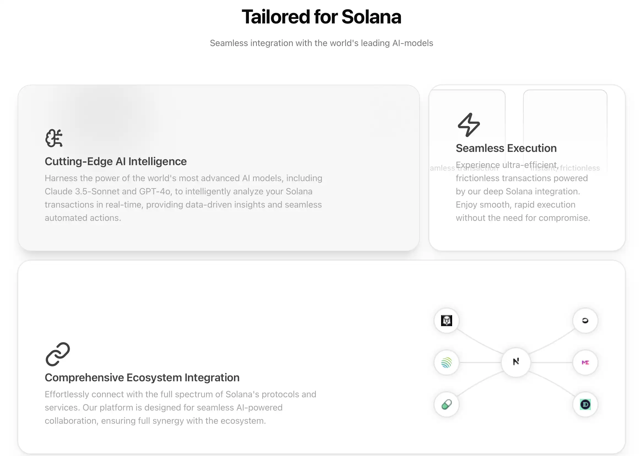Click the central N logo node
This screenshot has width=641, height=456.
[x=516, y=362]
